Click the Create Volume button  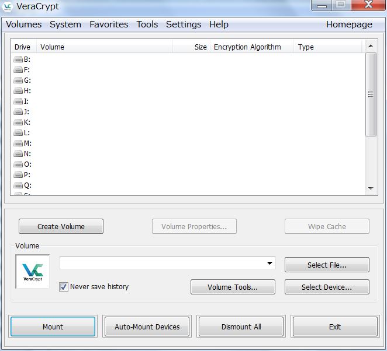61,226
